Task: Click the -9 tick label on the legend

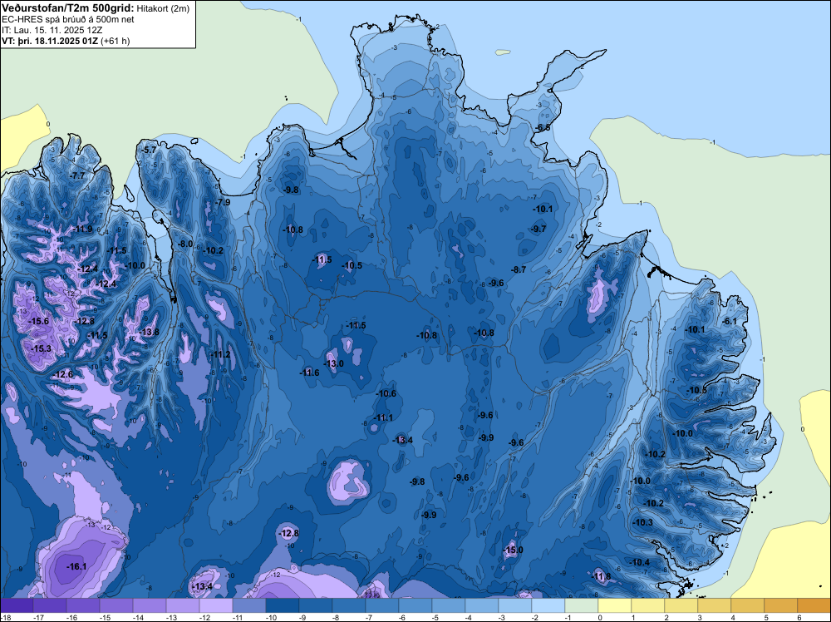Action: click(x=303, y=618)
